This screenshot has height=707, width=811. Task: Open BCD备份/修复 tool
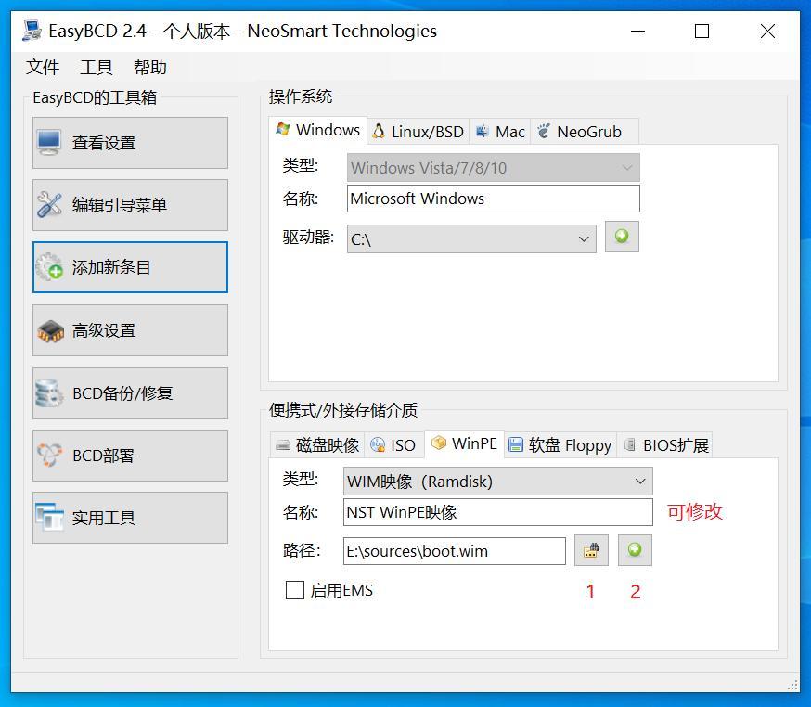[x=130, y=393]
